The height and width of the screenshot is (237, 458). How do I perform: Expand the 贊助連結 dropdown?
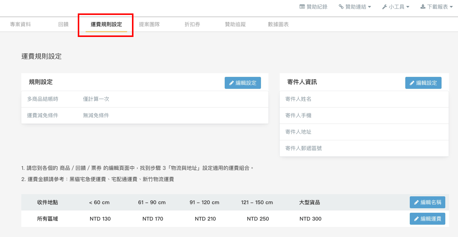coord(355,7)
